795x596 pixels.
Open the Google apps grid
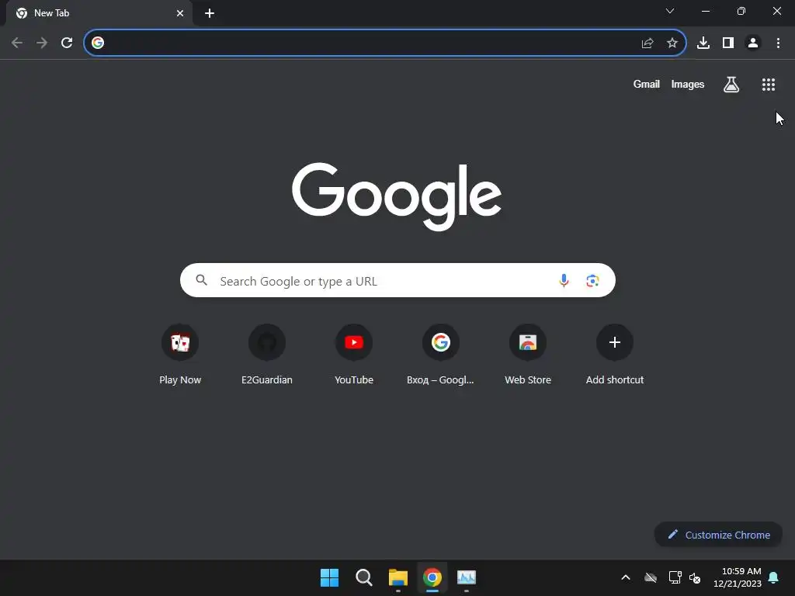click(x=769, y=85)
